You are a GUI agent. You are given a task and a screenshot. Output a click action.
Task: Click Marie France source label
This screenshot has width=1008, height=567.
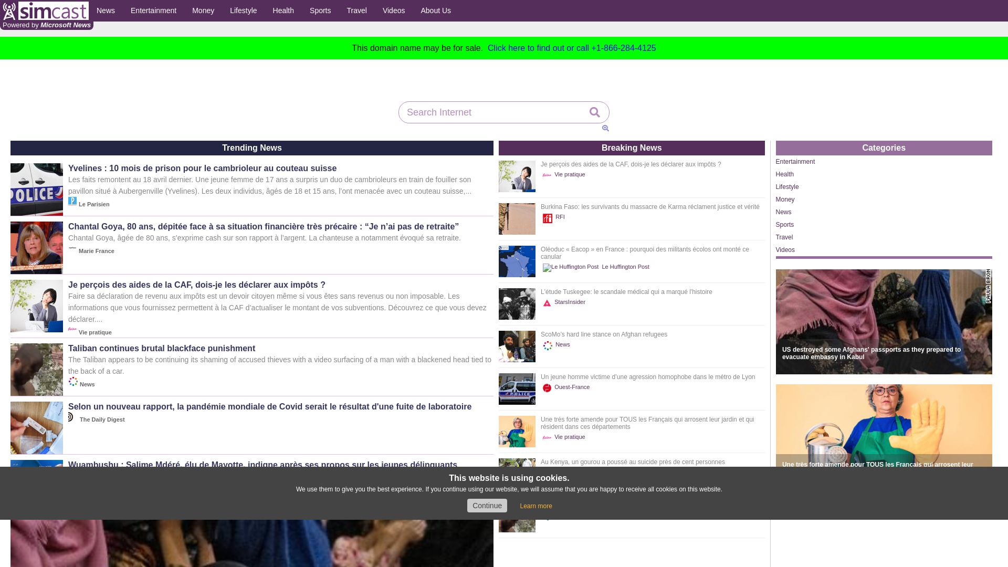97,251
